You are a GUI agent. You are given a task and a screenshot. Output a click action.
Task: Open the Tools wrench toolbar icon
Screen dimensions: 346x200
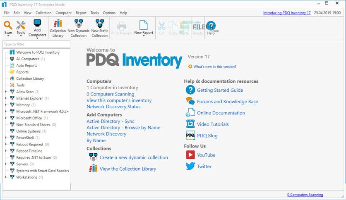21,25
